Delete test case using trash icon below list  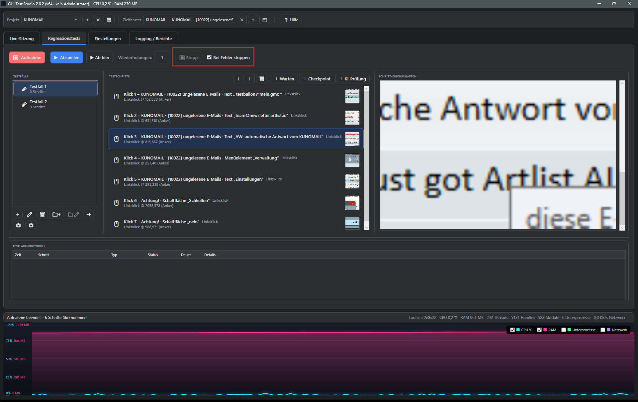(42, 214)
